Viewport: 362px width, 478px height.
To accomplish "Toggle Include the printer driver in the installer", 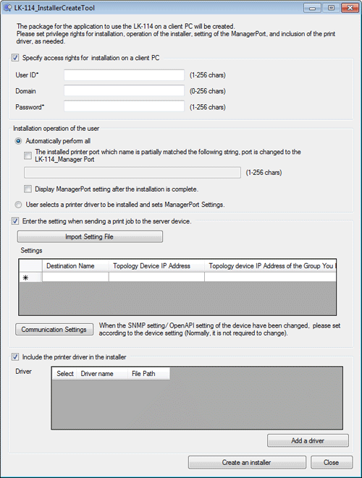I will (x=15, y=357).
